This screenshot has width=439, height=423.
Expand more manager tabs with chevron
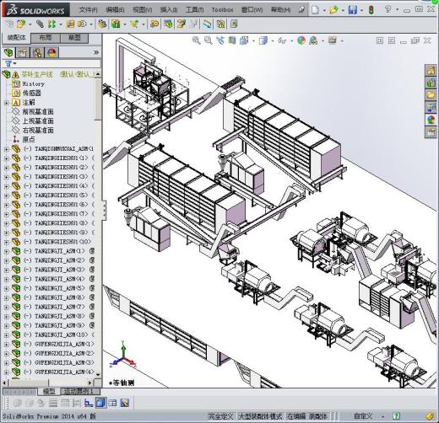pyautogui.click(x=96, y=52)
